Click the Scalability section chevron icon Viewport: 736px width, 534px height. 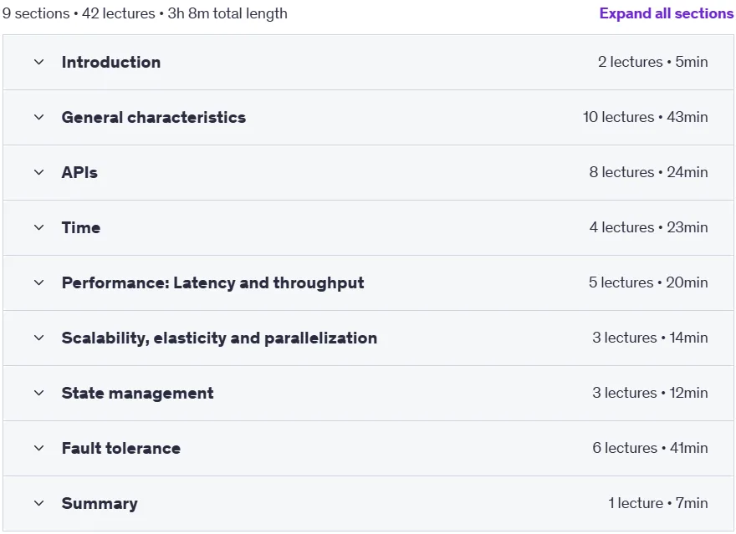[x=39, y=338]
